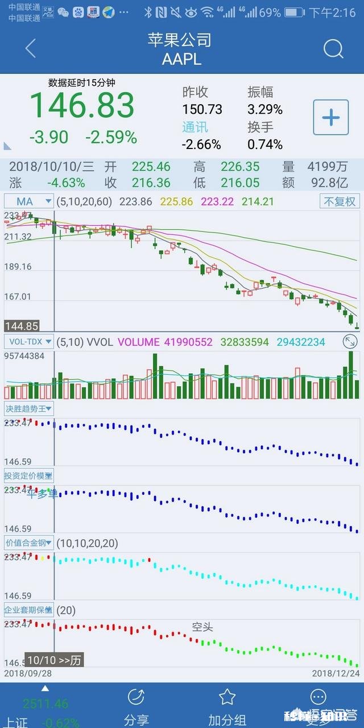This screenshot has height=728, width=364.
Task: Tap the MA60 value 214.21
Action: point(258,201)
